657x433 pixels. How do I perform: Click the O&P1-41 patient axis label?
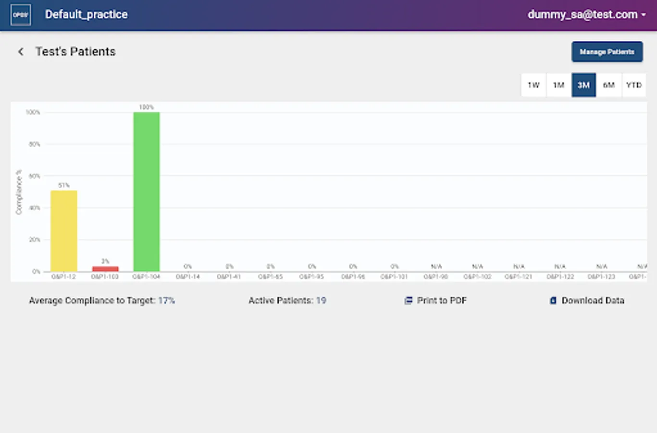coord(229,277)
